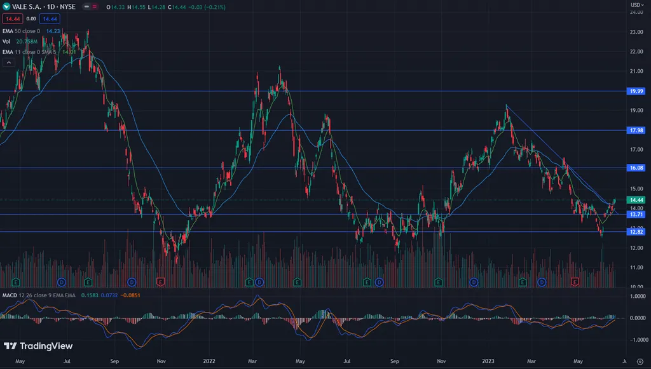651x369 pixels.
Task: Click the red 14.44 sell price button
Action: 13,20
